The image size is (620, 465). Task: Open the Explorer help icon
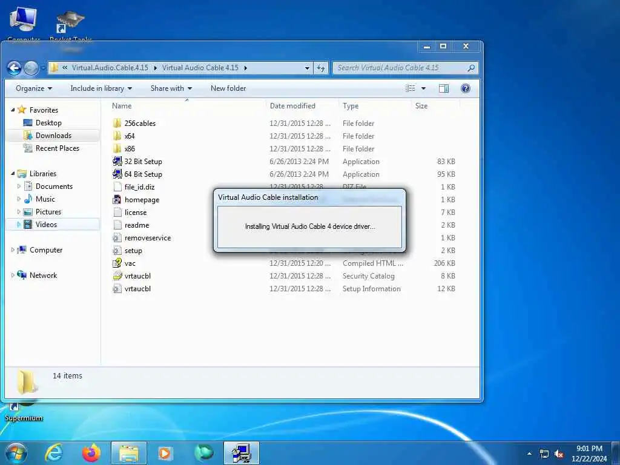pos(466,88)
